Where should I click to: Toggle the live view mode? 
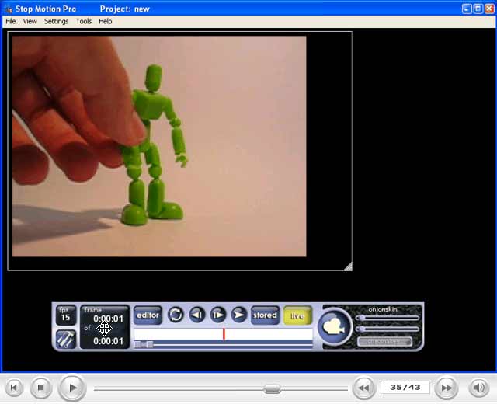coord(297,315)
